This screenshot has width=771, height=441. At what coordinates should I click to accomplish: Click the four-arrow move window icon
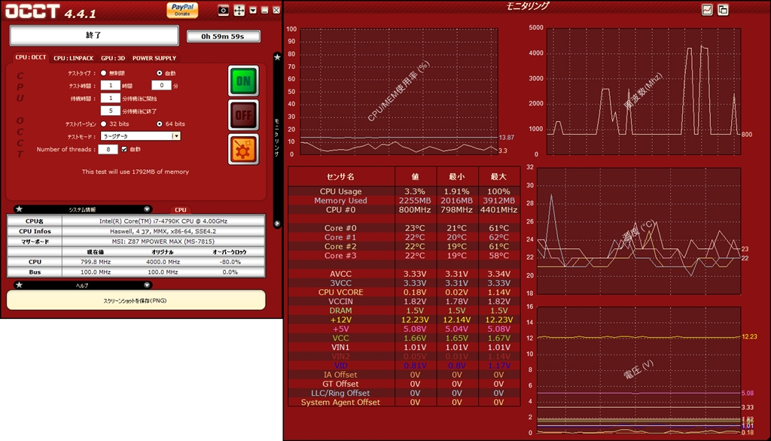coord(239,11)
